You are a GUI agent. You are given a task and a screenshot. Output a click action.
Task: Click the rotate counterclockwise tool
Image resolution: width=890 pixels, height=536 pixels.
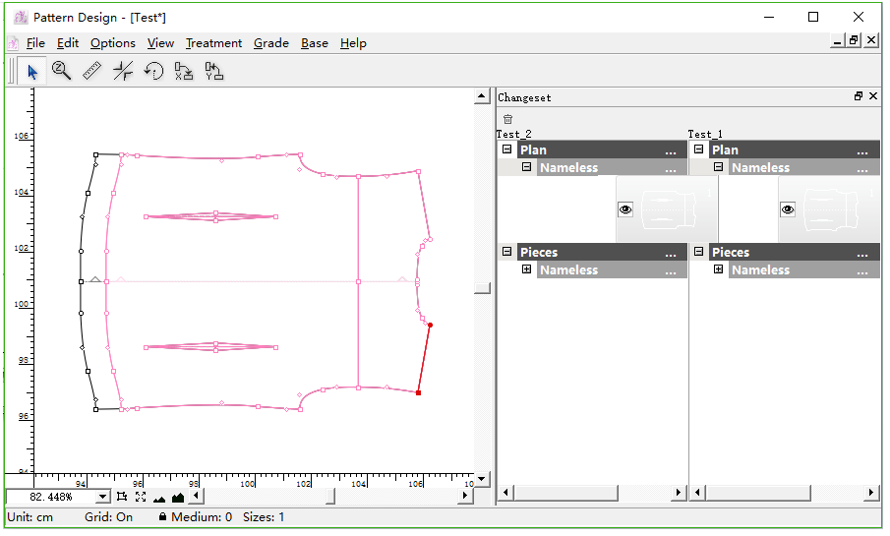tap(153, 71)
